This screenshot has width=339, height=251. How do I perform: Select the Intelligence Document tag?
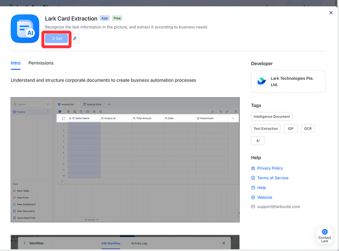tap(272, 117)
